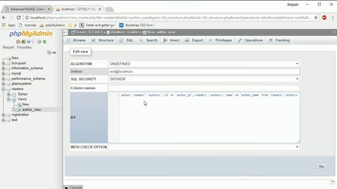
Task: Open the Insert tab
Action: 172,40
